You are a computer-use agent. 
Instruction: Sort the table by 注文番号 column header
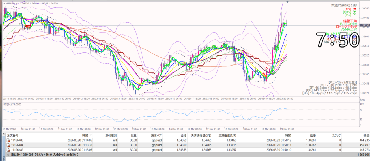pos(14,135)
